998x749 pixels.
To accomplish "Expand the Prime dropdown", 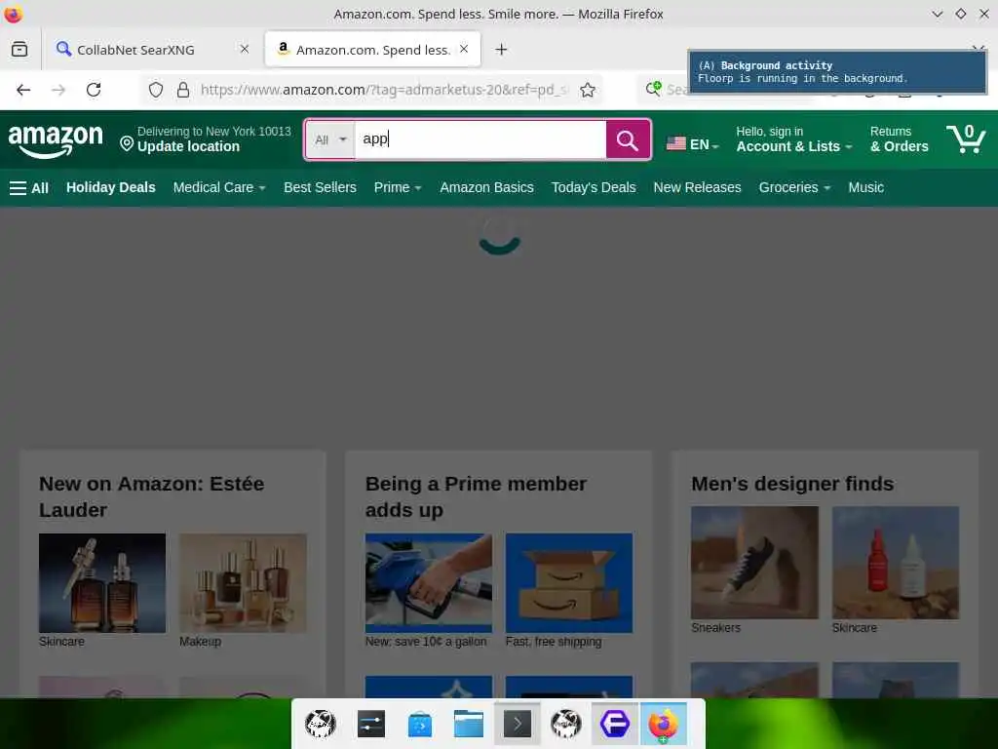I will pos(398,188).
